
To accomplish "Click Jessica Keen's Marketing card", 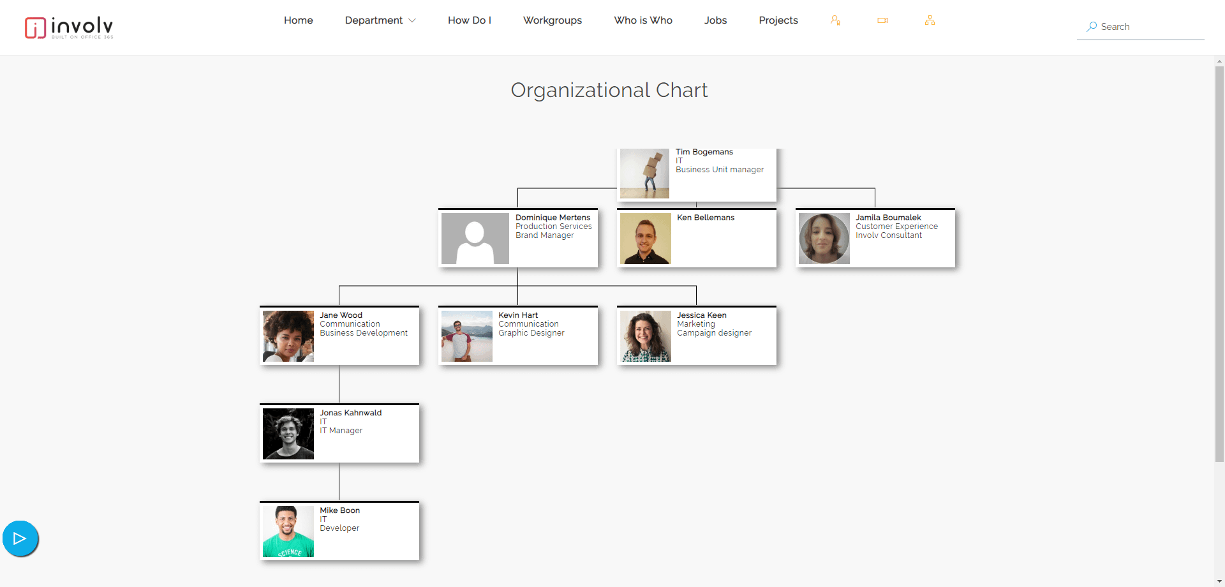I will 696,336.
